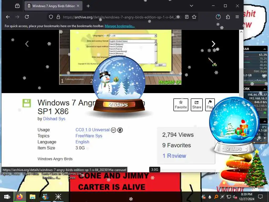
Task: Open File Explorer from the taskbar
Action: [x=32, y=197]
